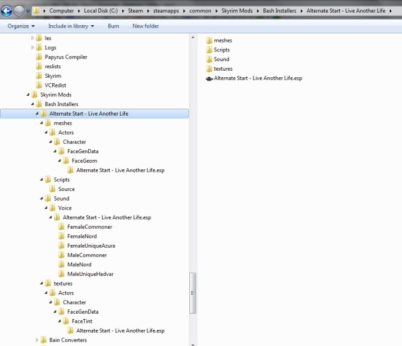
Task: Select reslists folder icon in tree
Action: (39, 66)
